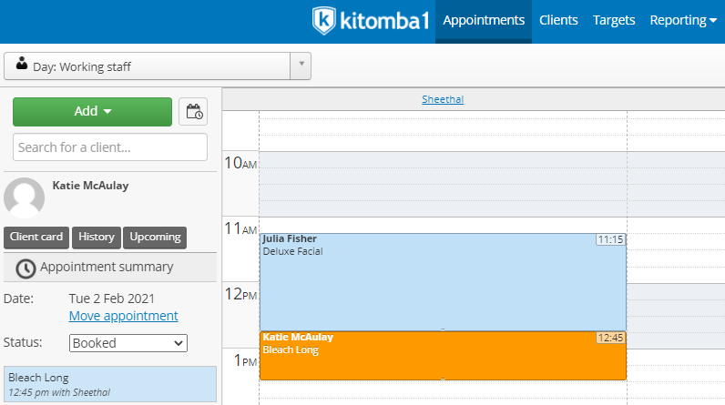Click the Appointment summary clock icon

pyautogui.click(x=26, y=268)
